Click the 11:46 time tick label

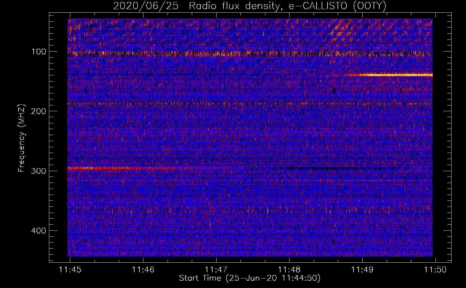143,270
